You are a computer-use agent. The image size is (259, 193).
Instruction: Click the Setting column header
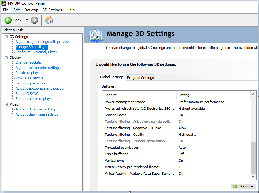coord(214,95)
